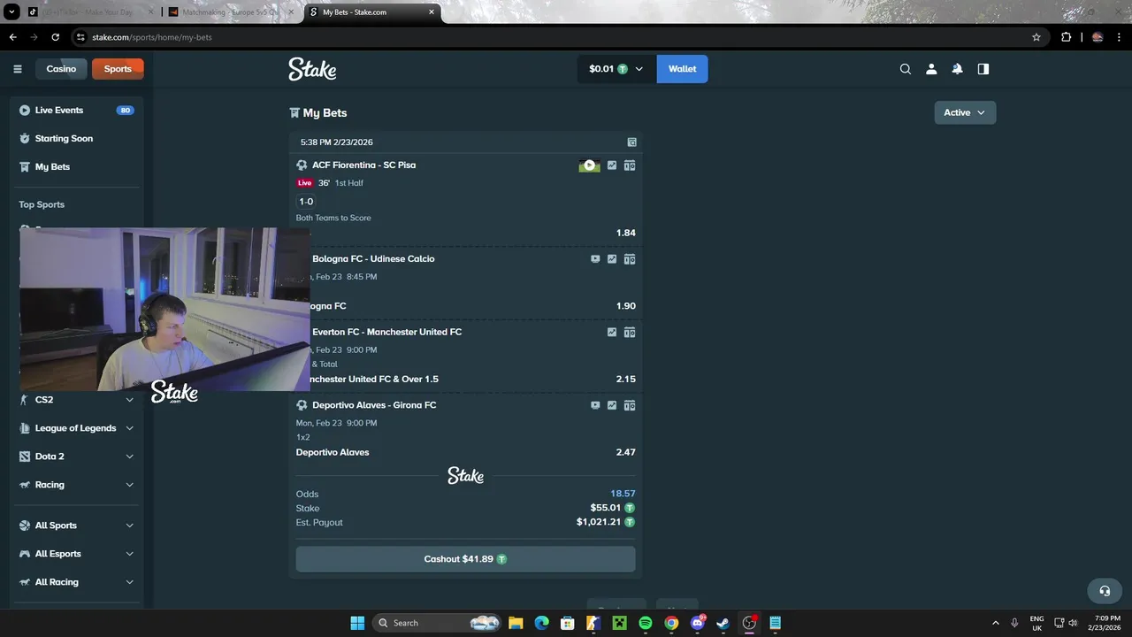The width and height of the screenshot is (1132, 637).
Task: Open stream icon for Deportivo Alaves match
Action: click(595, 405)
